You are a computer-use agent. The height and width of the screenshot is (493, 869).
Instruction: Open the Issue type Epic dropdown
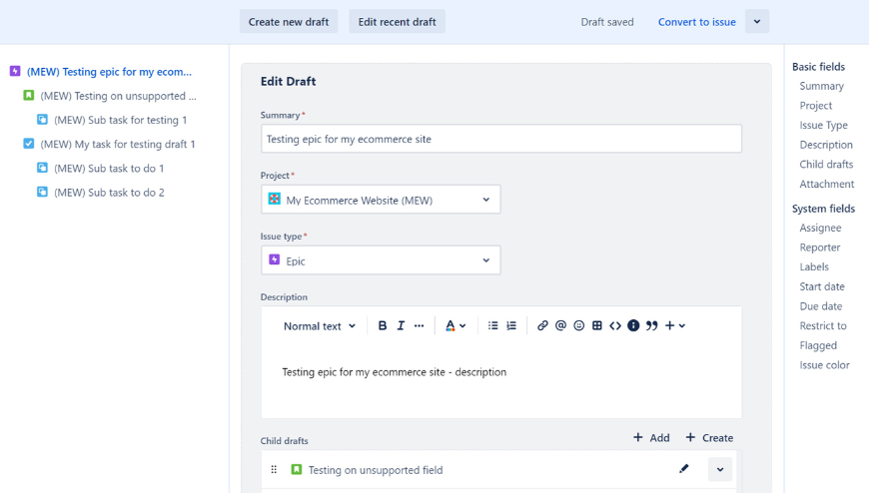click(381, 260)
